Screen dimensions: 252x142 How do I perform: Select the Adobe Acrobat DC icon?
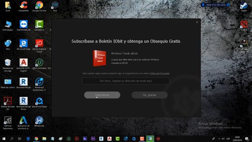point(8,103)
